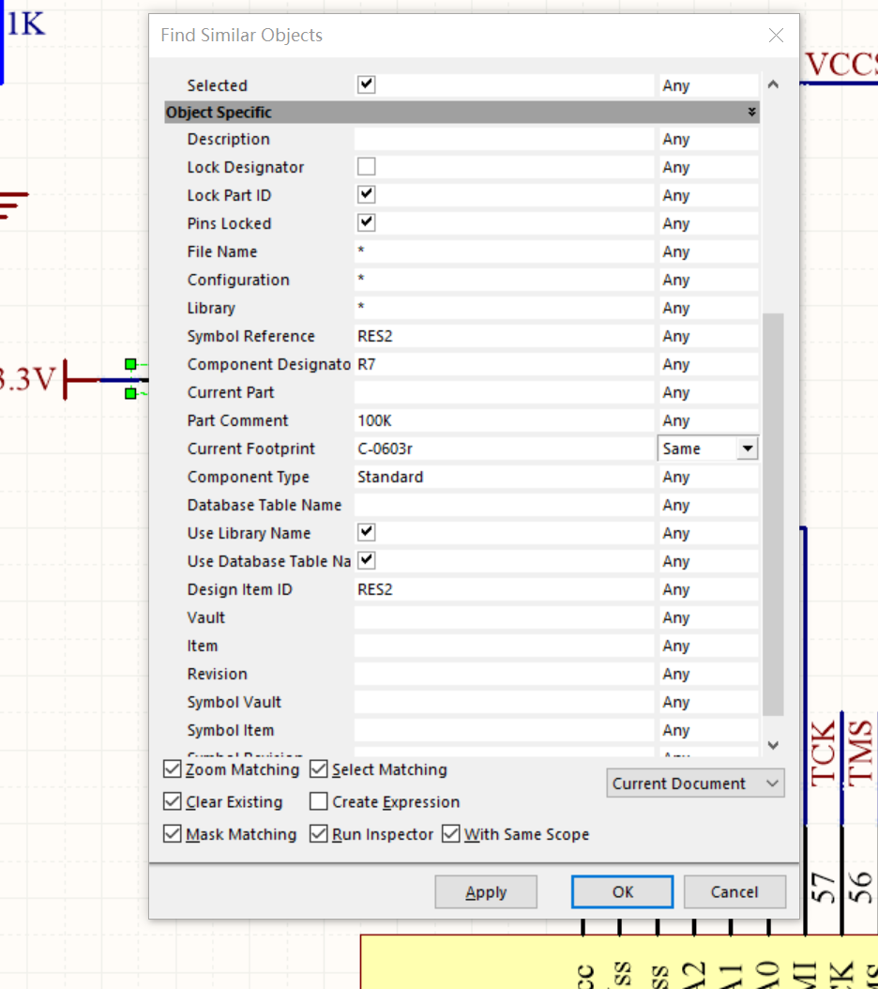Collapse the Object Specific section
Screen dimensions: 878x989
[750, 113]
